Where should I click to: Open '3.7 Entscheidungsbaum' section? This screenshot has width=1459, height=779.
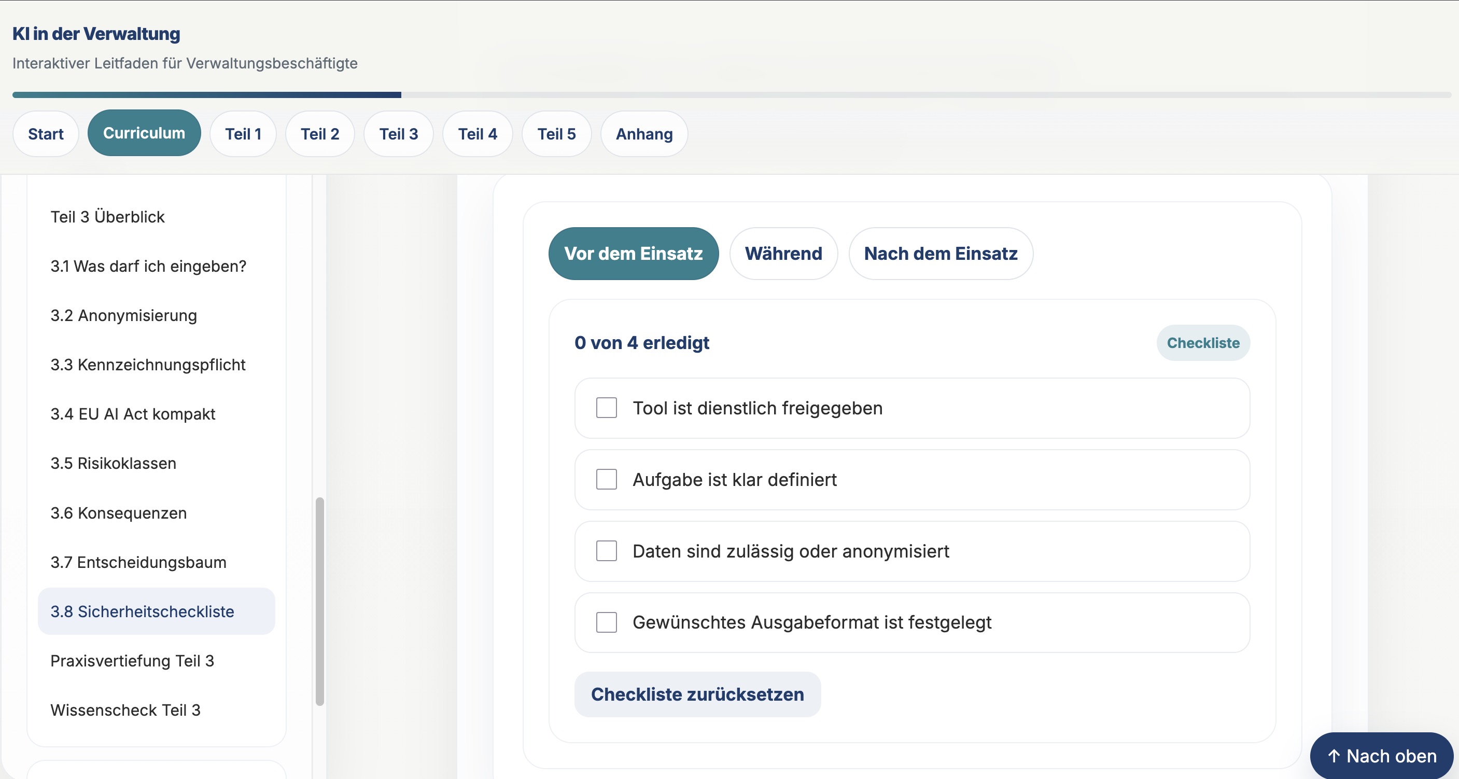[157, 563]
